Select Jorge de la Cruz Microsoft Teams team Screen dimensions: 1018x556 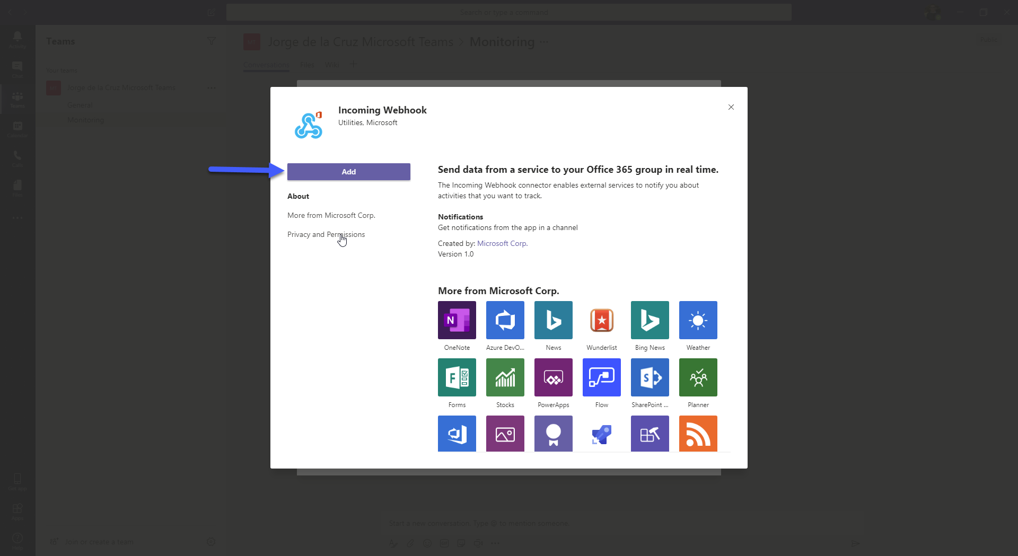click(x=121, y=87)
